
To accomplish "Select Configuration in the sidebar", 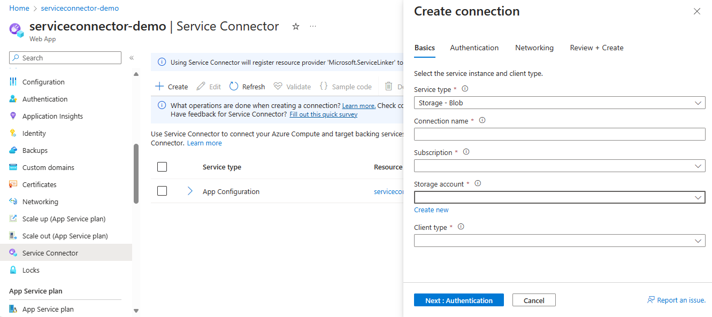I will point(43,81).
